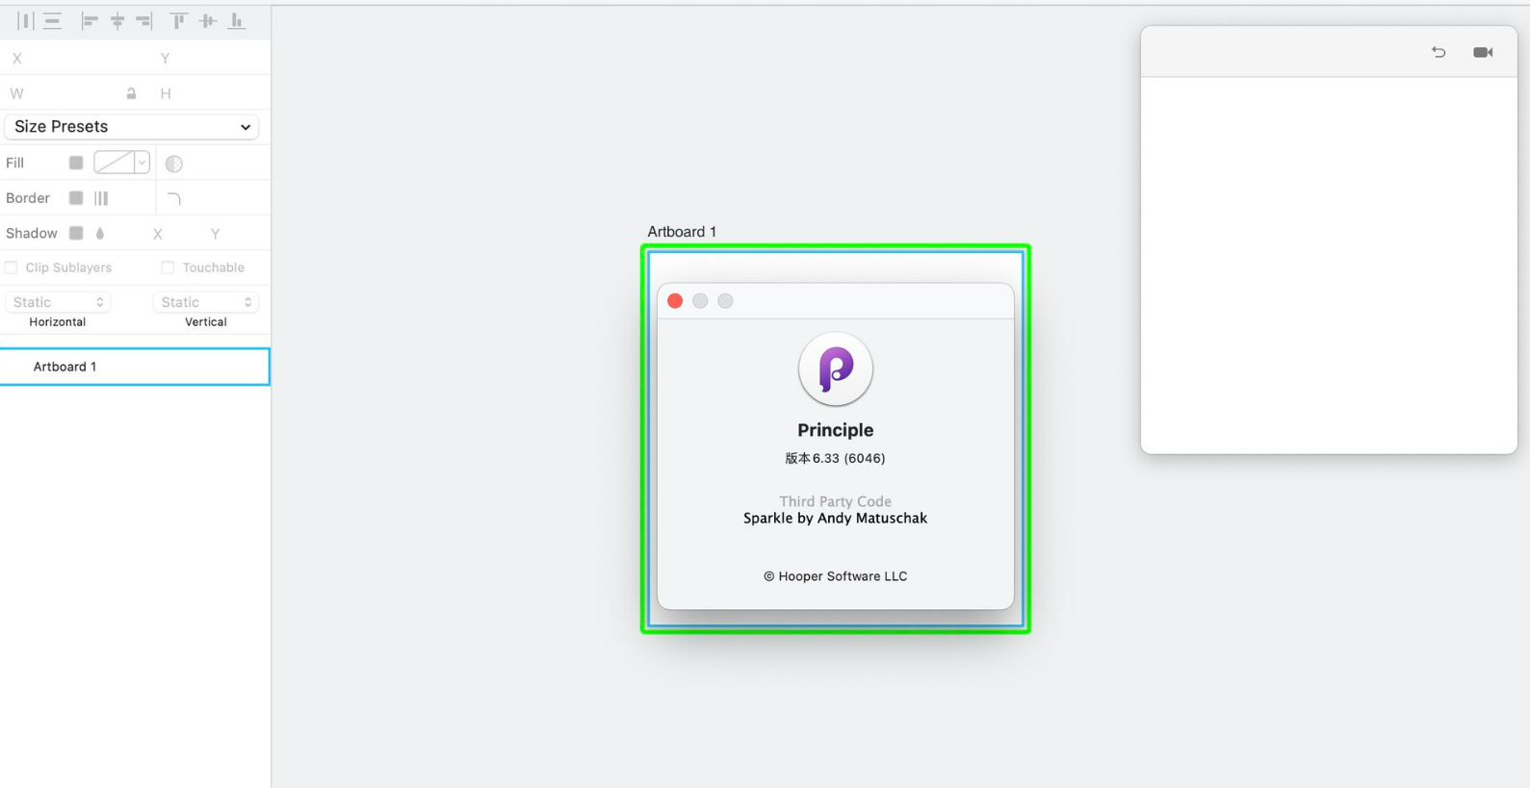
Task: Click the W width input field
Action: [x=63, y=93]
